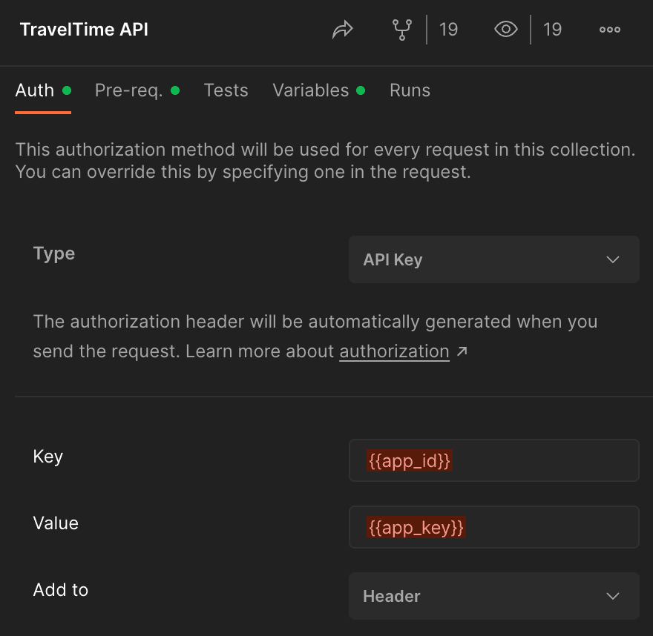Open the more options (...) menu
Viewport: 653px width, 636px height.
(x=609, y=30)
